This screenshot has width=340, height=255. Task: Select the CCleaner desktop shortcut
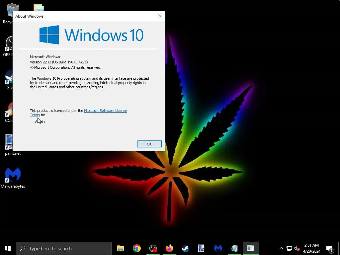[9, 112]
